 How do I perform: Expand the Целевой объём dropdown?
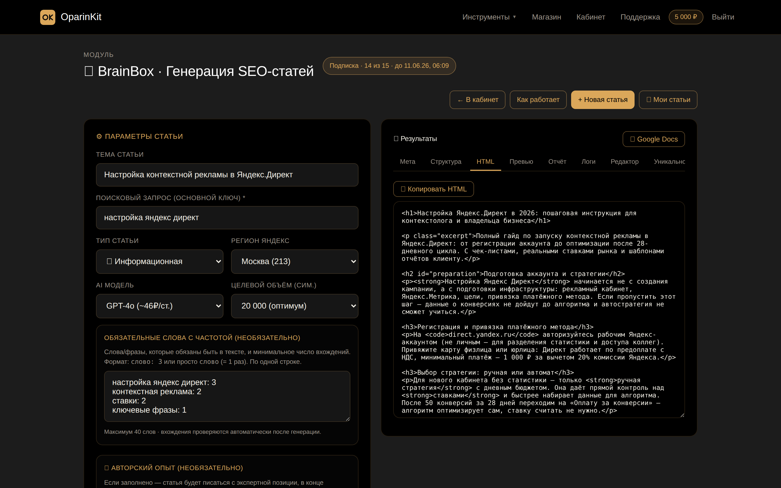click(x=295, y=306)
